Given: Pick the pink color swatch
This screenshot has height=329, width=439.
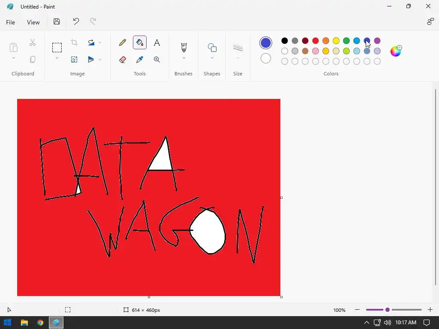Looking at the screenshot, I should point(316,51).
